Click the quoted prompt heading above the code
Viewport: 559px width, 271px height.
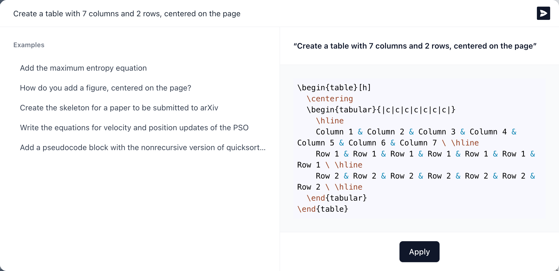point(415,46)
